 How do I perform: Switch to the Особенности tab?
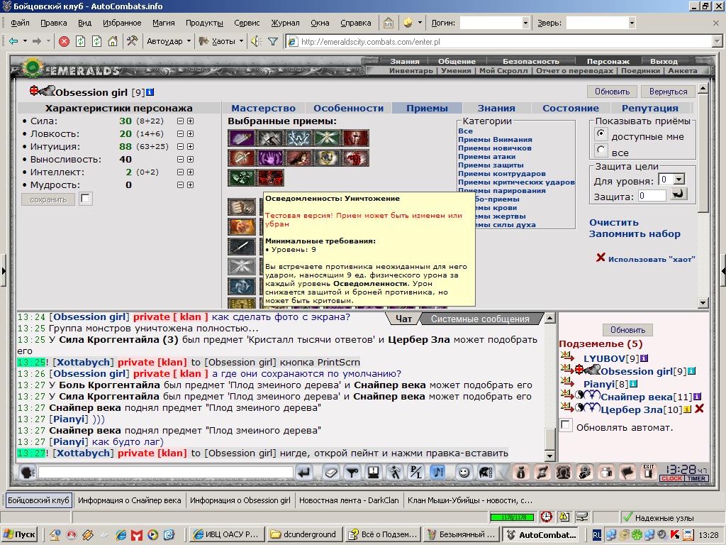click(x=348, y=108)
